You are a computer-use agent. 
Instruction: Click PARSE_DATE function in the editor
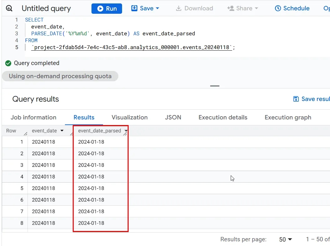click(47, 33)
